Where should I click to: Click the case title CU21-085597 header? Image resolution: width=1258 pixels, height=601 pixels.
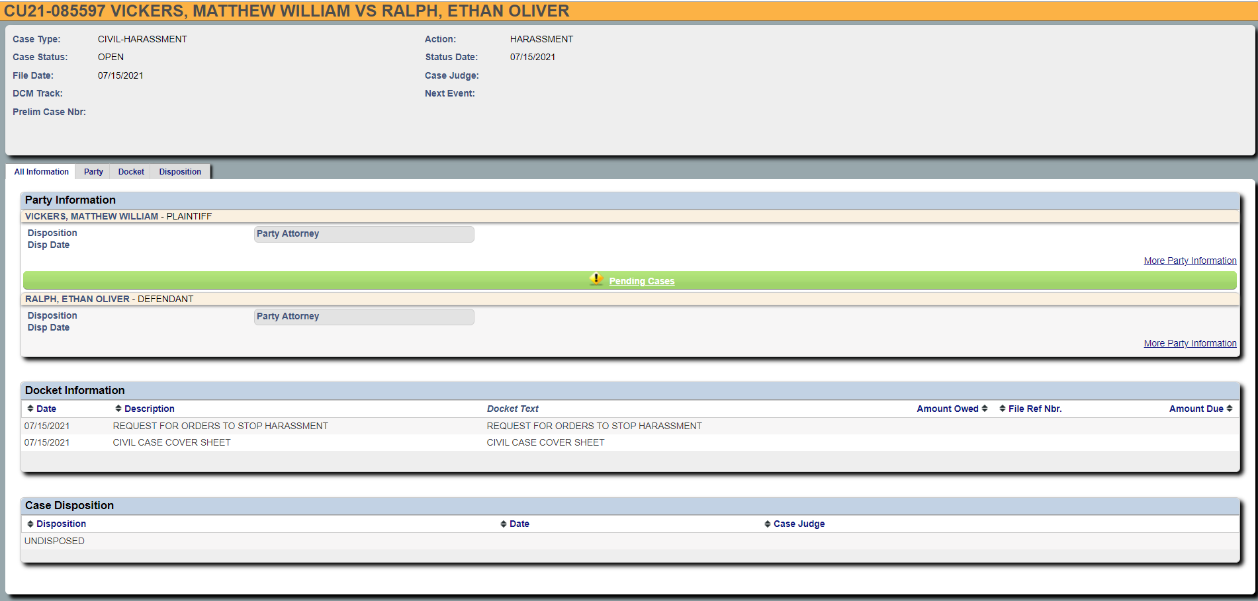[287, 11]
